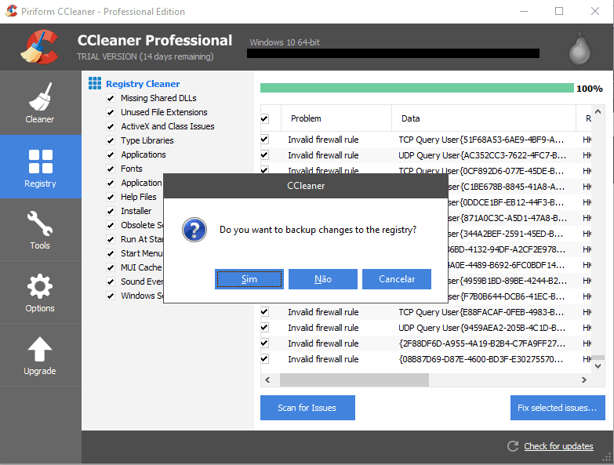The image size is (614, 465).
Task: Toggle Installer checkbox
Action: pyautogui.click(x=111, y=211)
